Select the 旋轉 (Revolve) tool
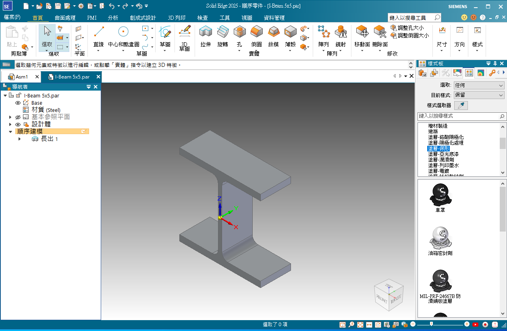 (222, 37)
